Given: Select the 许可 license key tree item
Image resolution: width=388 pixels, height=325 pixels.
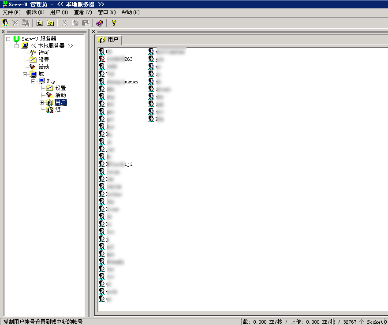Looking at the screenshot, I should coord(44,53).
